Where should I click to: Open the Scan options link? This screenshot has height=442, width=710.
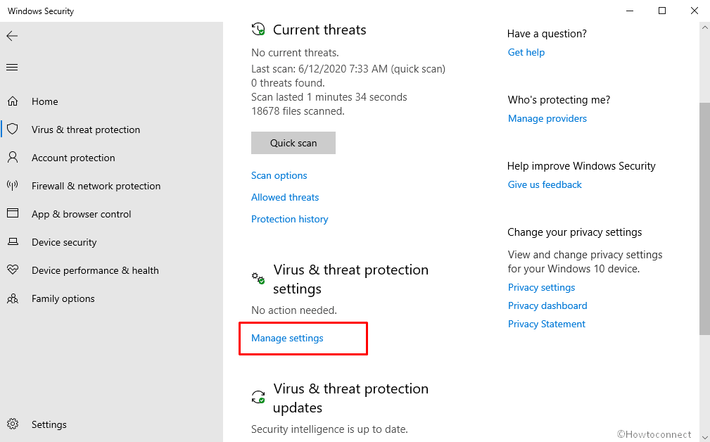[x=279, y=175]
